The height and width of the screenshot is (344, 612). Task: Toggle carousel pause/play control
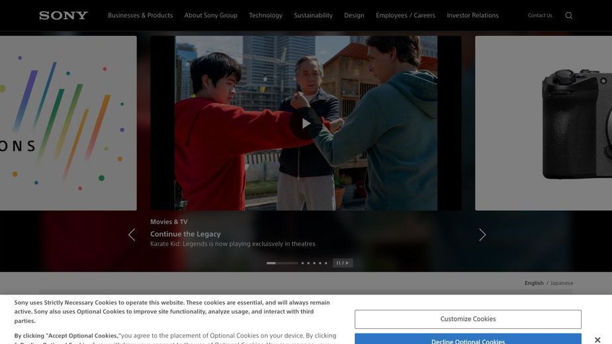pos(343,263)
